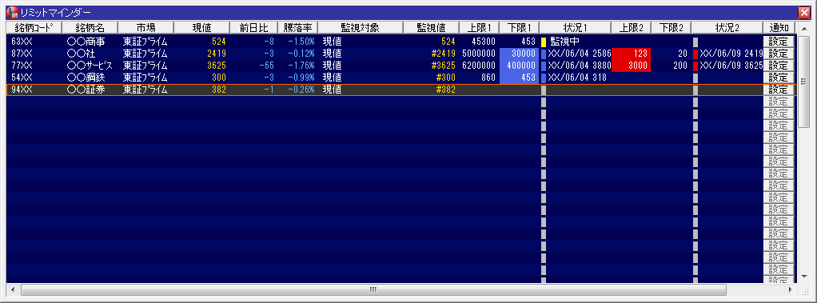The height and width of the screenshot is (303, 817).
Task: Open 設定 for the 77XX ○○サービス row
Action: pos(779,66)
